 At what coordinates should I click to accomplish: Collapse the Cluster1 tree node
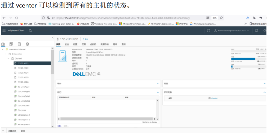9,58
